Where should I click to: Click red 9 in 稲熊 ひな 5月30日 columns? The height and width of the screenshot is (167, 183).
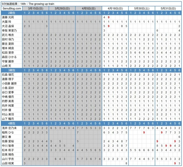click(x=144, y=132)
